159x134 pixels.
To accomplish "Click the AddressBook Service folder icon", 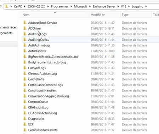I will coord(25,22).
